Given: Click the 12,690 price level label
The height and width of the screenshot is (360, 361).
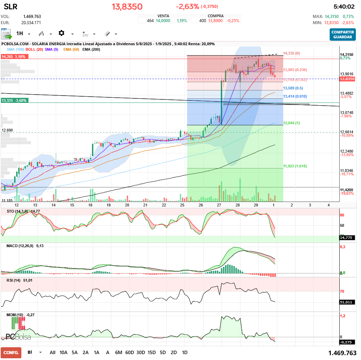Looking at the screenshot, I should (x=7, y=130).
